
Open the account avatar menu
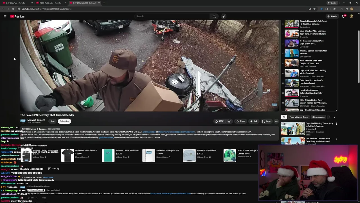[351, 16]
